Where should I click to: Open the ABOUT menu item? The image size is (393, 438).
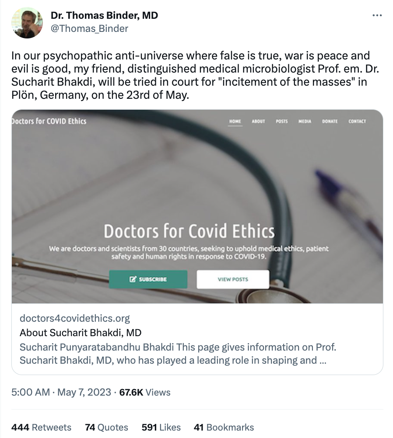[258, 122]
